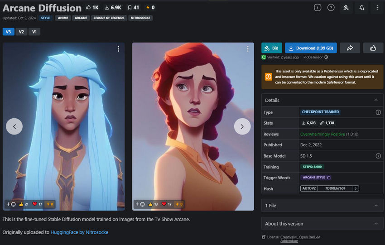Click the info icon beside SD 1.5
Viewport: 385px width, 245px height.
tap(378, 156)
